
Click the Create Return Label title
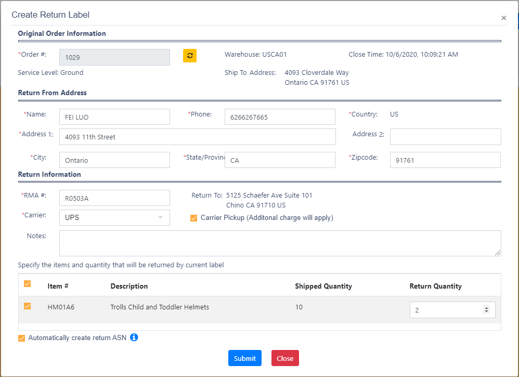coord(50,15)
